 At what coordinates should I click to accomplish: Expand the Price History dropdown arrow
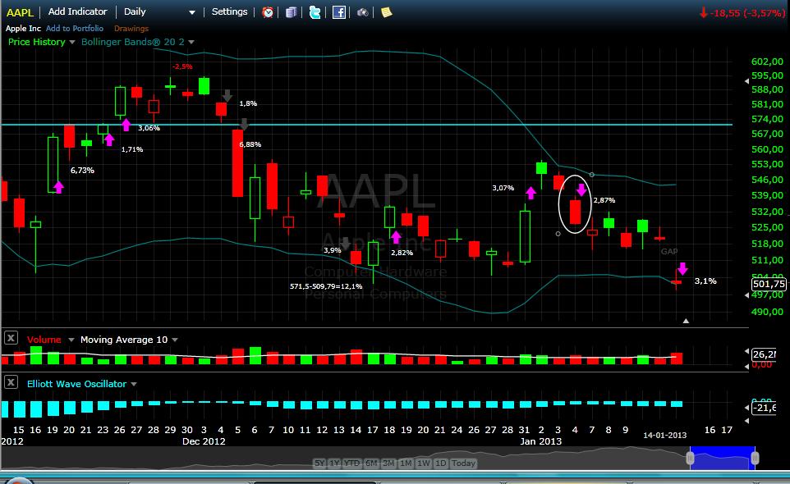pyautogui.click(x=72, y=43)
